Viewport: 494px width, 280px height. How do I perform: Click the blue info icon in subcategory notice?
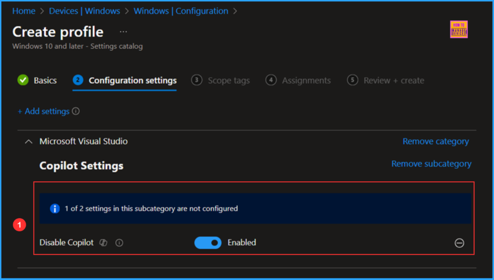[55, 208]
